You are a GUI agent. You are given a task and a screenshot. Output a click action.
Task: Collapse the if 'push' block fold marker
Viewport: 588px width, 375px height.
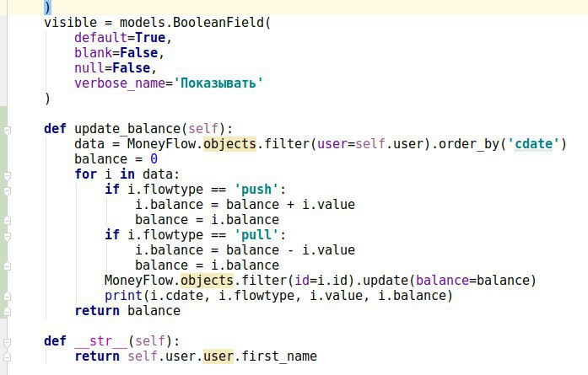(x=7, y=190)
